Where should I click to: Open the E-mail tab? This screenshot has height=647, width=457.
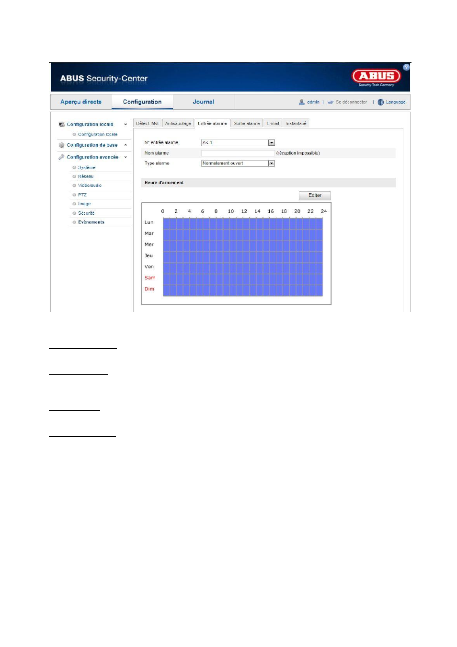coord(273,123)
